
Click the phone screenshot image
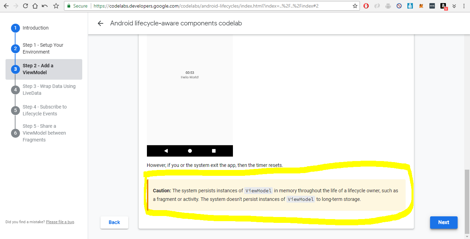190,95
